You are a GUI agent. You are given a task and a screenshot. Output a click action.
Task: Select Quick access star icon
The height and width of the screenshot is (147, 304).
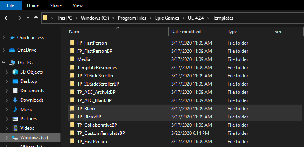pyautogui.click(x=12, y=38)
